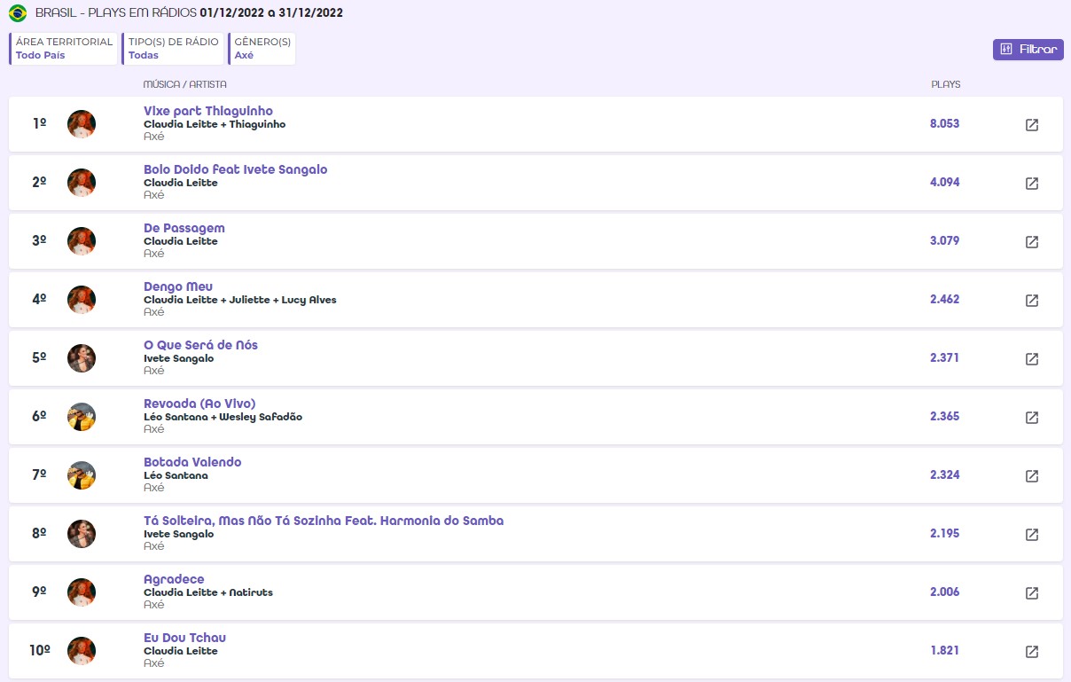Click the MÚSICA / ARTISTA column header

pos(184,85)
